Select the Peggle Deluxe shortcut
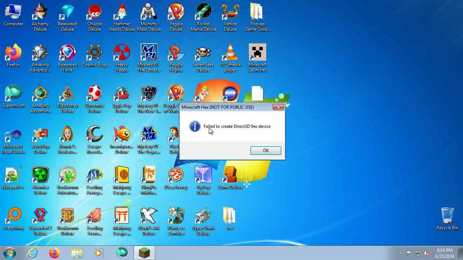 (176, 17)
